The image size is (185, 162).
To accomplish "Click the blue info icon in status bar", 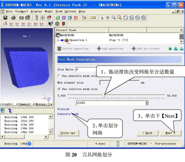I will click(x=29, y=144).
